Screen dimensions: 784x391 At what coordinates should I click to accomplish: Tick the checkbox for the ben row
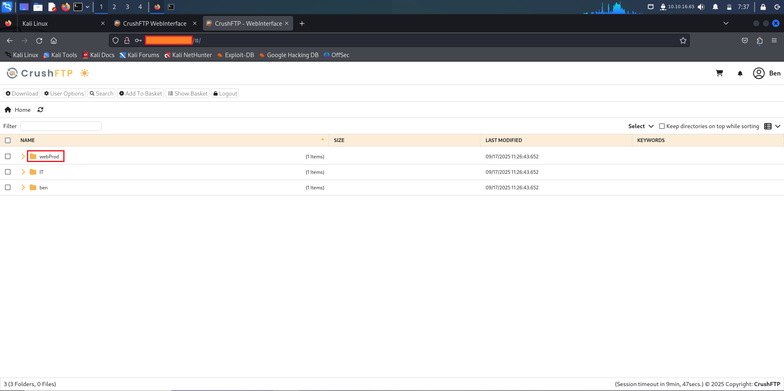coord(8,187)
